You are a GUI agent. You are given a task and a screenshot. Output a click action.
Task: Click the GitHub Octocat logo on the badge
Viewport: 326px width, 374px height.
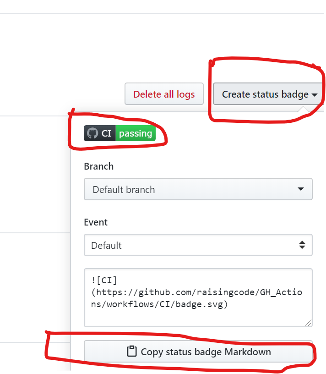pos(92,133)
